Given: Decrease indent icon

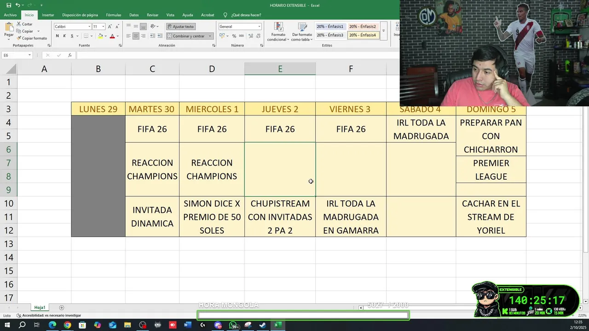Looking at the screenshot, I should (x=152, y=36).
